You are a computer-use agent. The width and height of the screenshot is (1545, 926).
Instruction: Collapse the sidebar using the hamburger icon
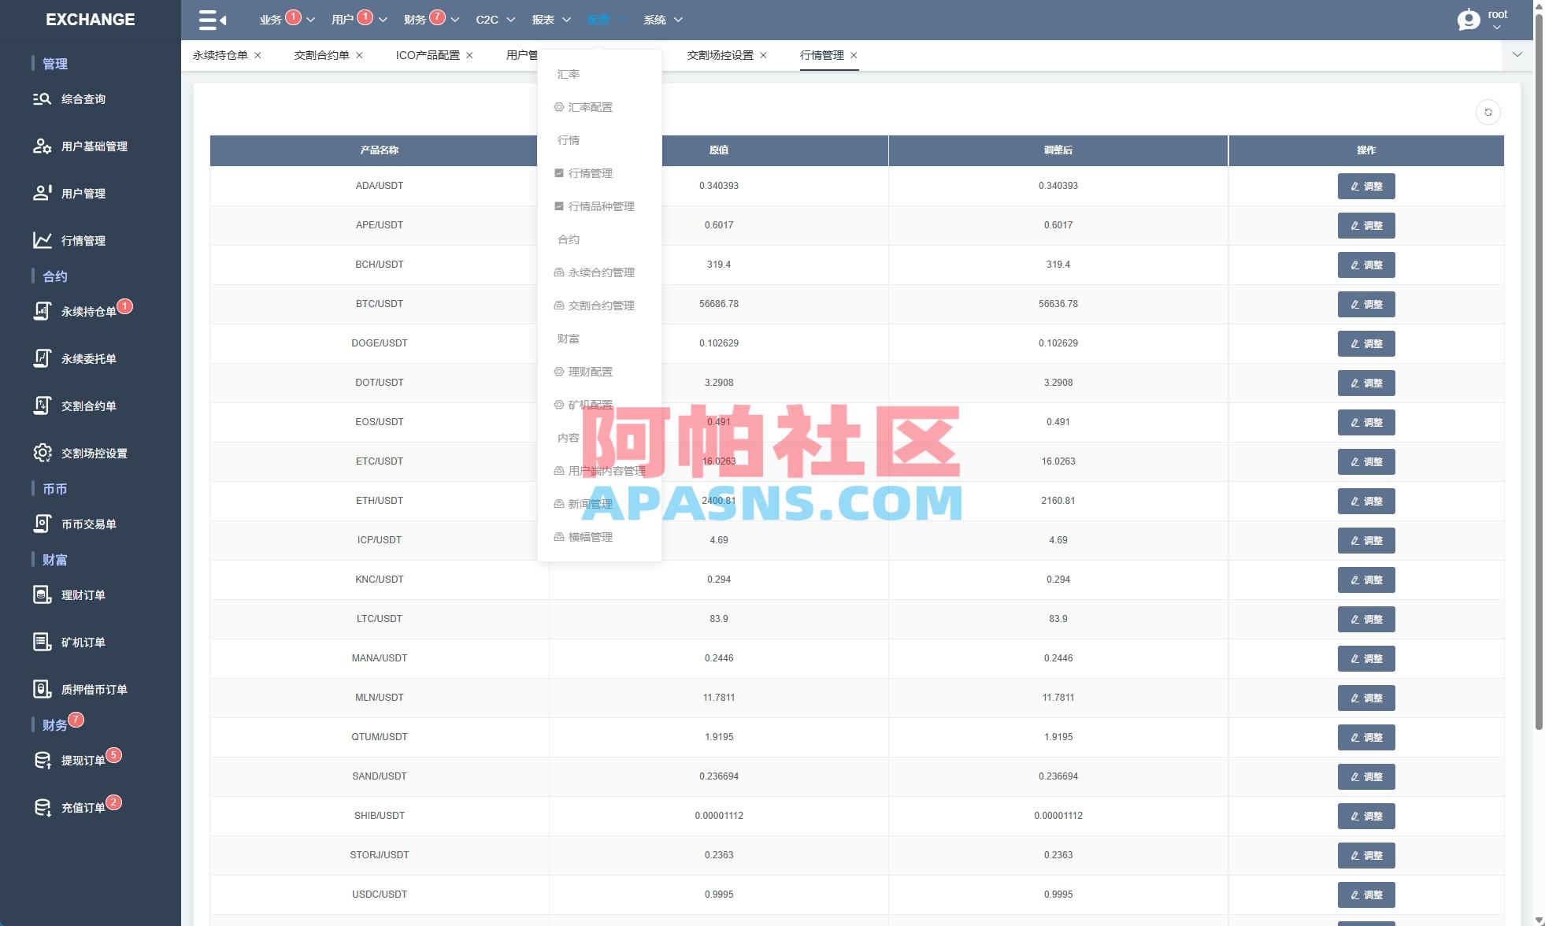[207, 20]
